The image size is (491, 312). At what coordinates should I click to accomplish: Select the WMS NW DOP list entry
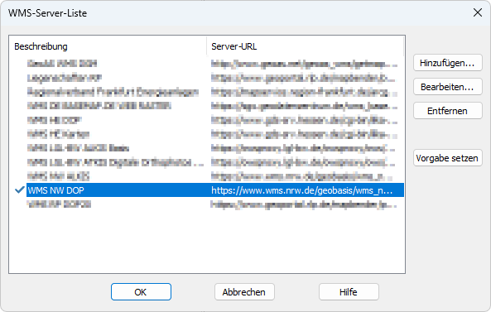click(x=215, y=190)
